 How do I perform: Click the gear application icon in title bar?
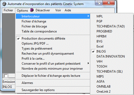pyautogui.click(x=4, y=4)
